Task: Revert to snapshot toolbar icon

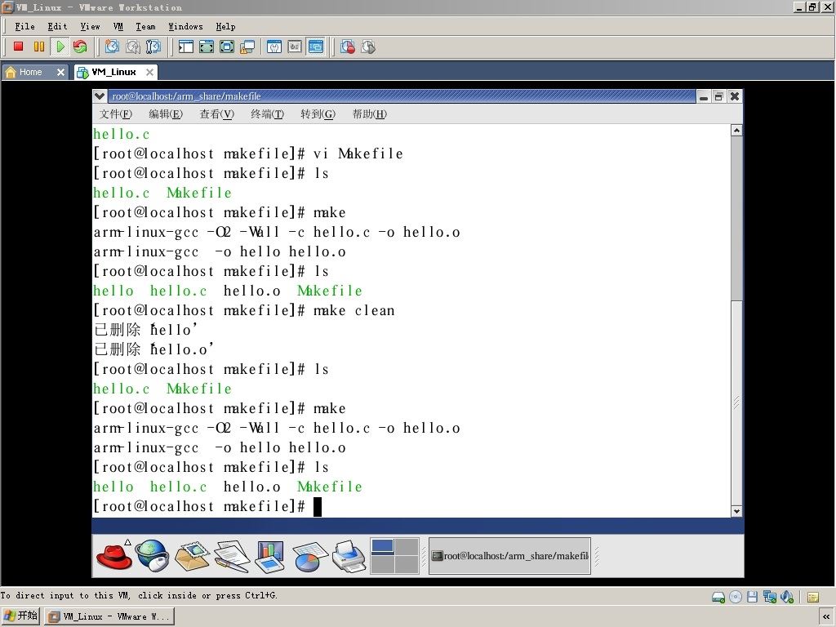Action: coord(132,47)
